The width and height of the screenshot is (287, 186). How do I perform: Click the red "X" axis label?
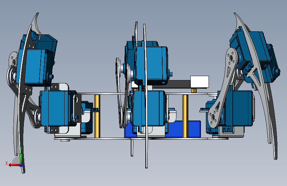coord(7,163)
